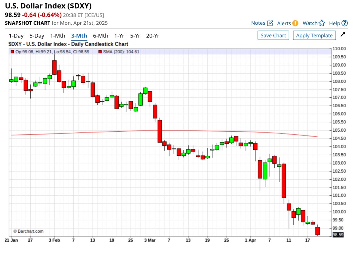Show the 1-Yr chart range
This screenshot has height=254, width=353.
click(x=119, y=36)
